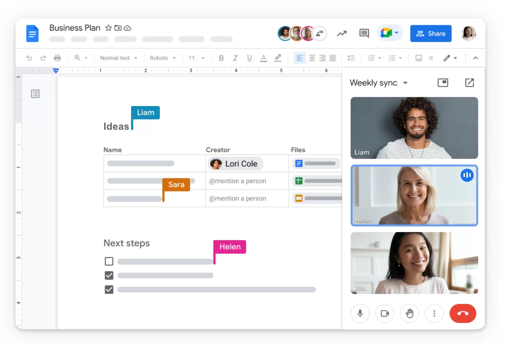509x344 pixels.
Task: Click the left indent marker on ruler
Action: 56,71
